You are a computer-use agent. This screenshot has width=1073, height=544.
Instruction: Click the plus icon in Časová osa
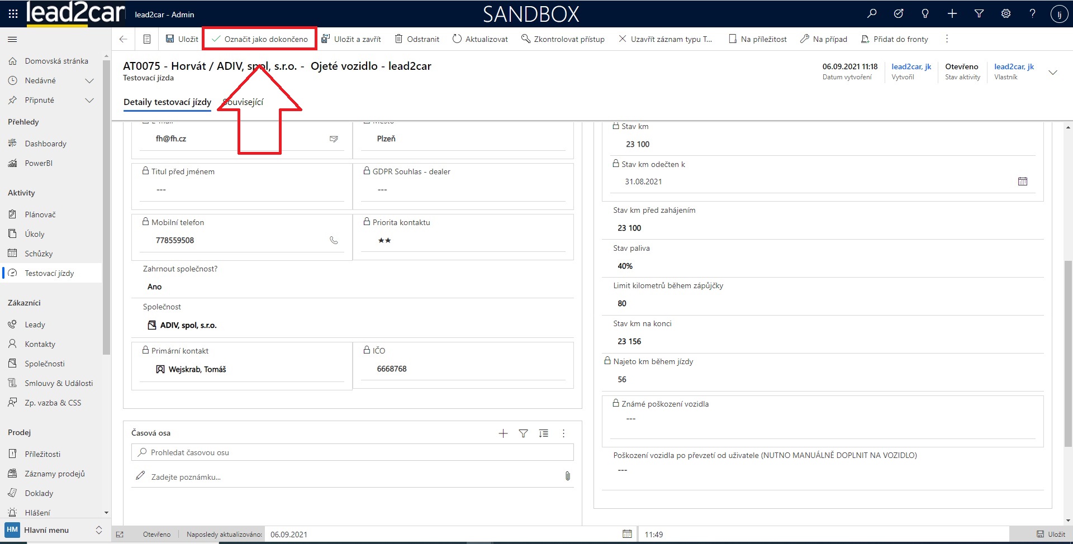tap(503, 433)
